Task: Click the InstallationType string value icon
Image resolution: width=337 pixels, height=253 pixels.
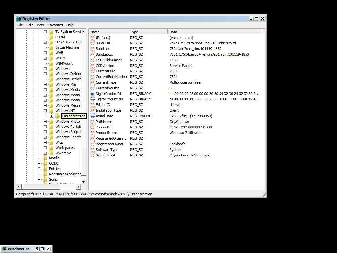Action: point(92,110)
